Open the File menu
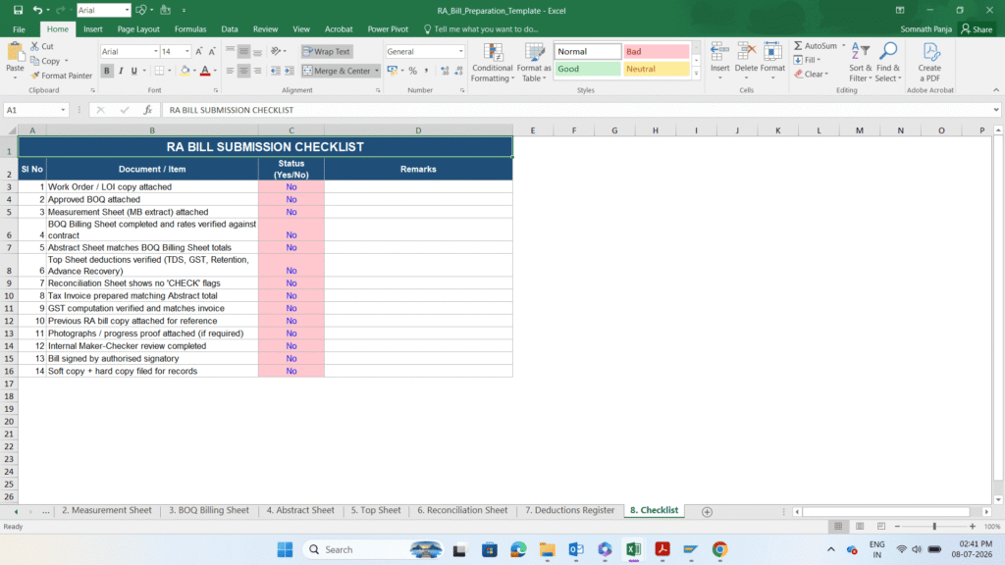The image size is (1005, 565). (20, 29)
